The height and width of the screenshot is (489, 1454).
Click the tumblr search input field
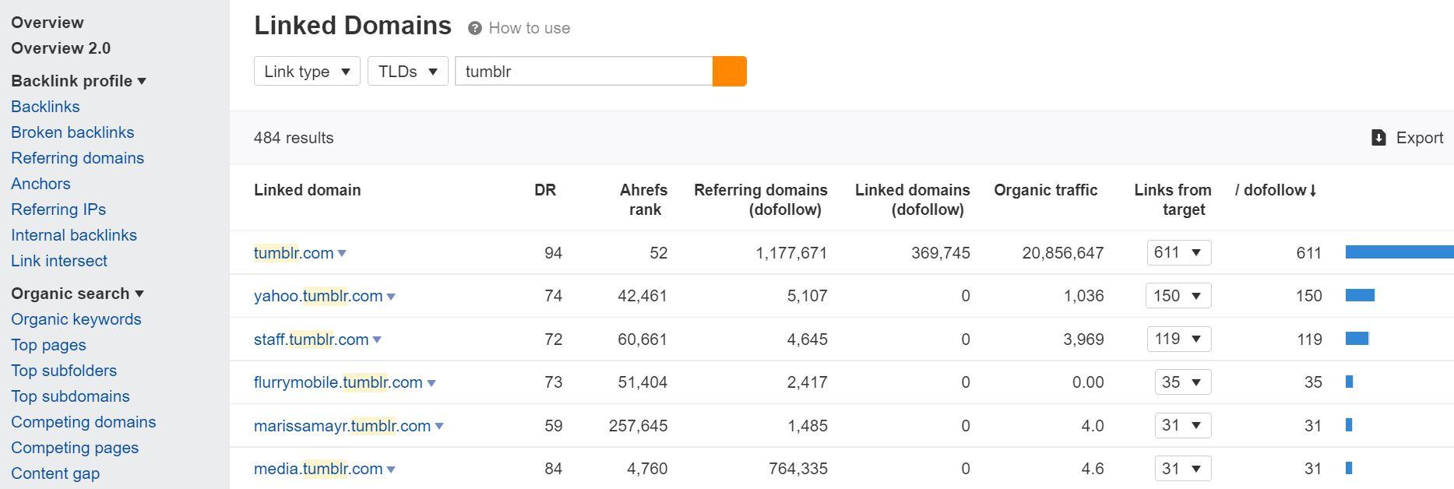pyautogui.click(x=584, y=72)
